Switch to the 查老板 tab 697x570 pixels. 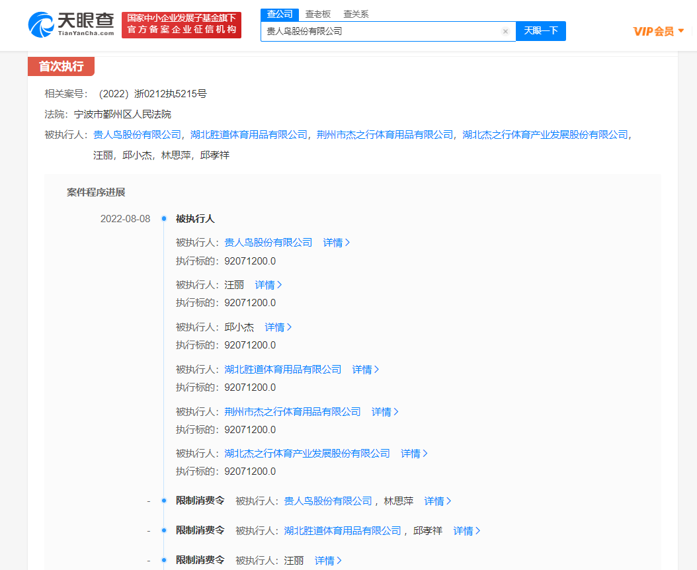tap(318, 15)
